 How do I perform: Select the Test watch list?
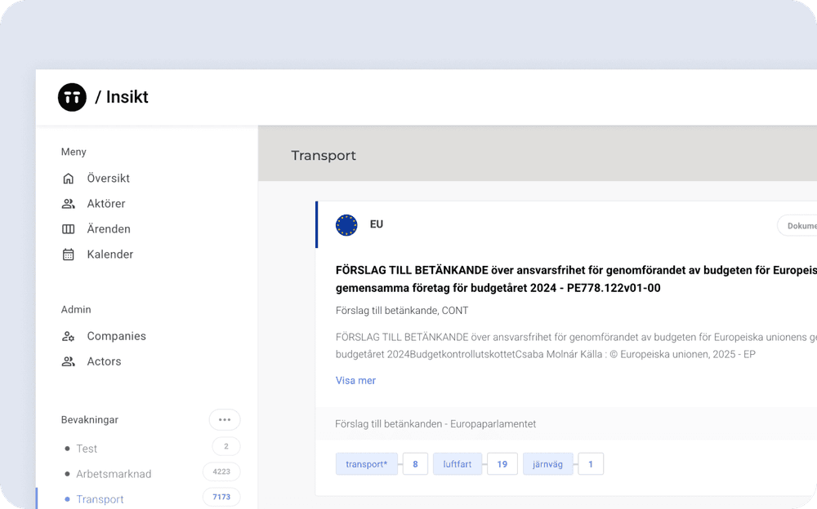pyautogui.click(x=87, y=449)
